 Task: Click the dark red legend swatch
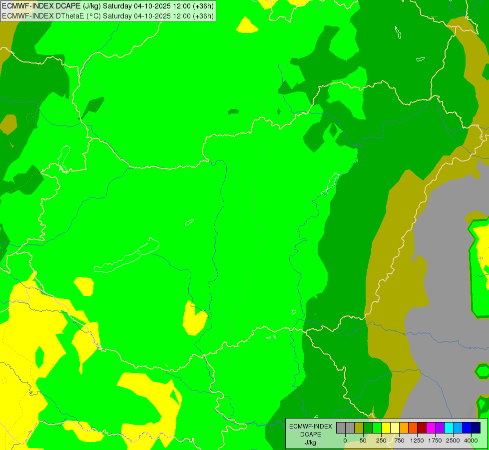pos(422,428)
